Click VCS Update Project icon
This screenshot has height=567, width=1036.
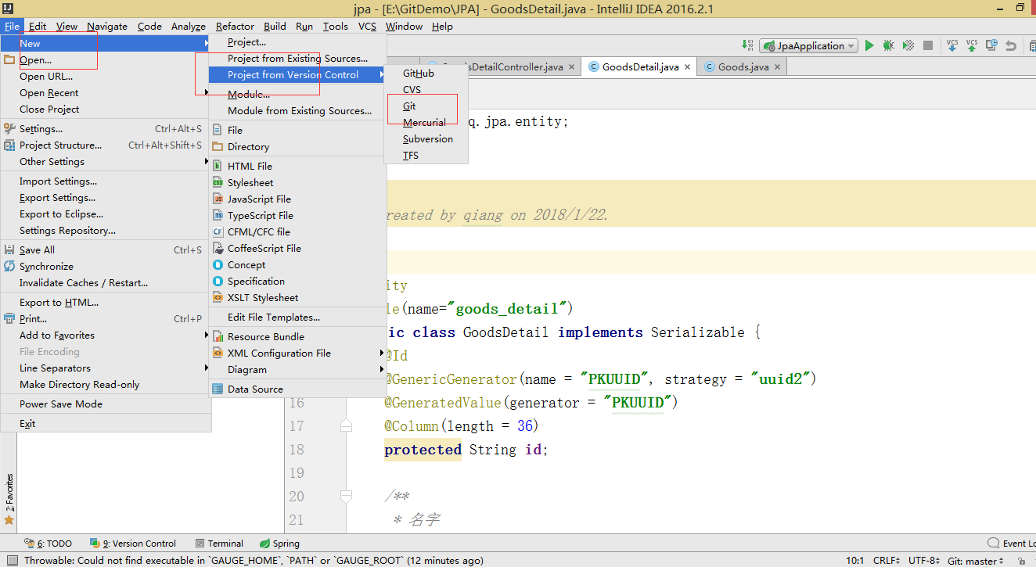(x=952, y=46)
